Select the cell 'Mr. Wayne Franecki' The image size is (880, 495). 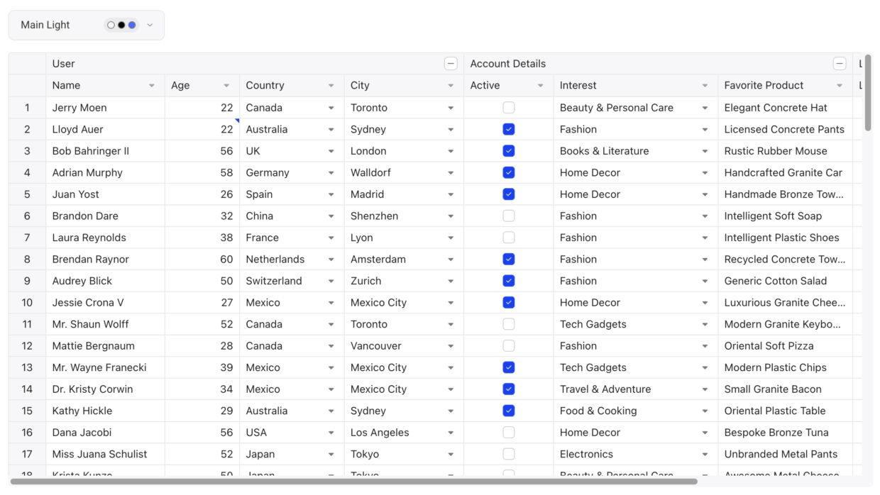106,367
